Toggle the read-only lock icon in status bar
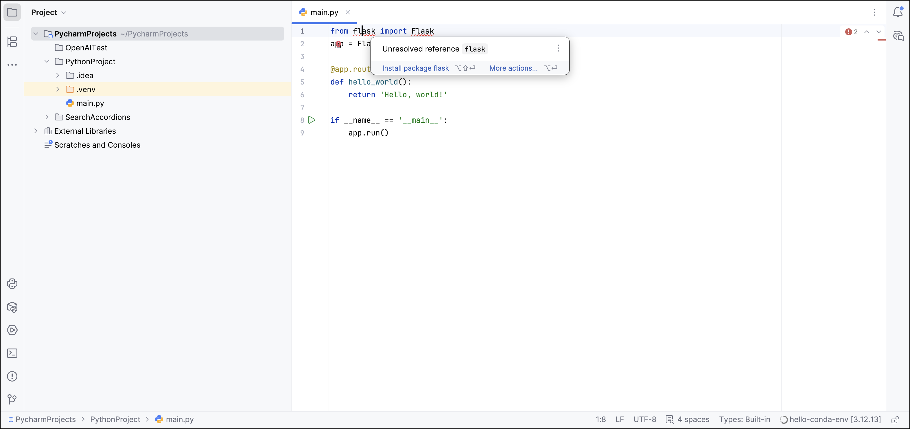The image size is (910, 429). pyautogui.click(x=895, y=419)
